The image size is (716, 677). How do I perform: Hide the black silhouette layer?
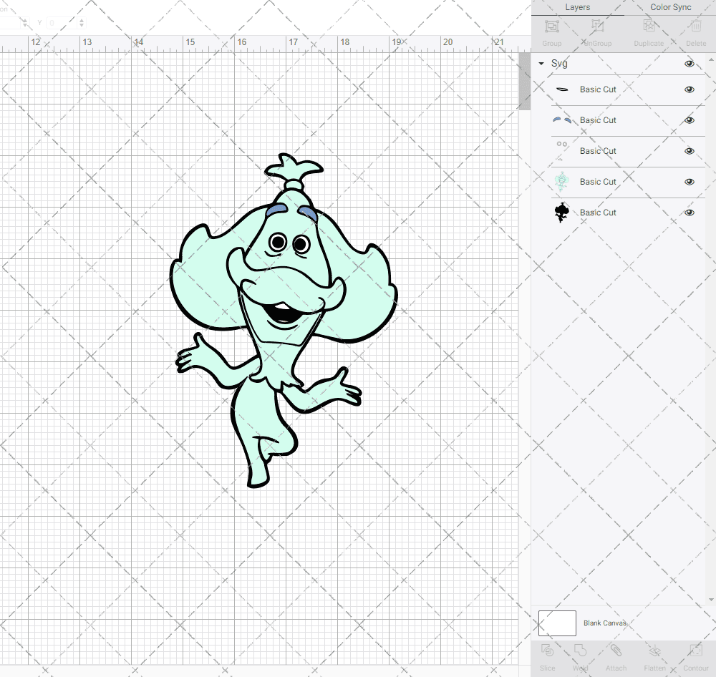pyautogui.click(x=690, y=213)
